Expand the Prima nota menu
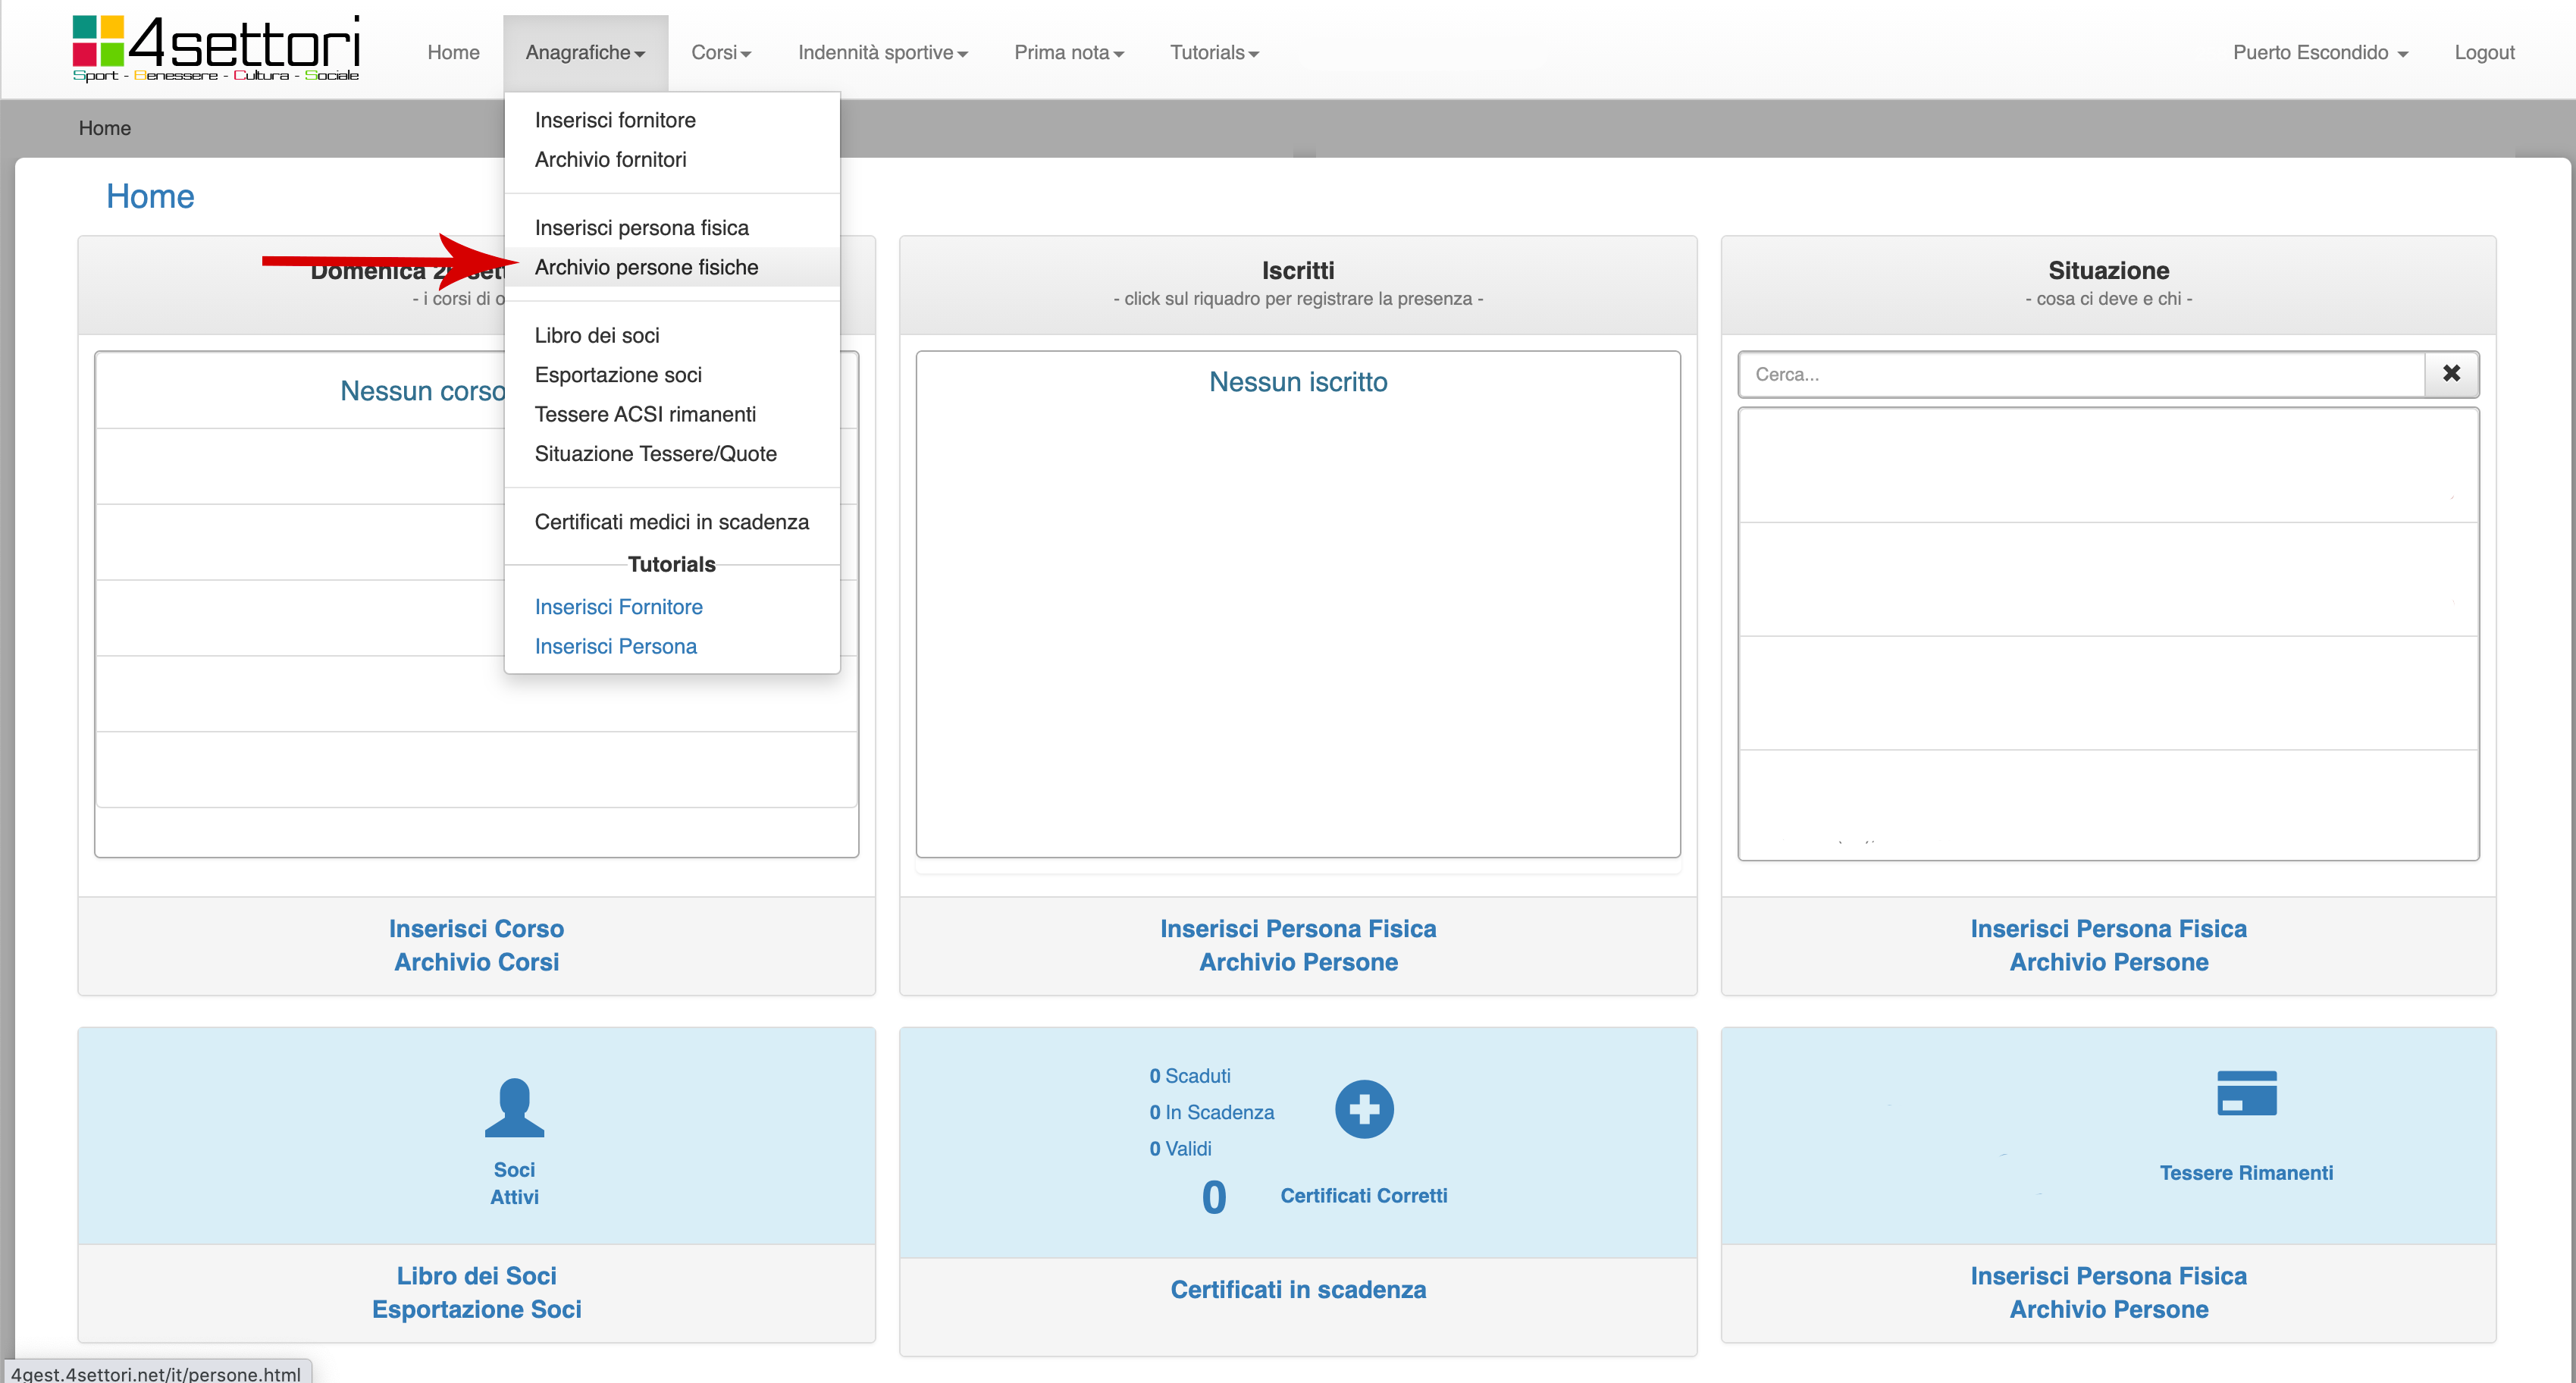The width and height of the screenshot is (2576, 1383). click(1068, 52)
